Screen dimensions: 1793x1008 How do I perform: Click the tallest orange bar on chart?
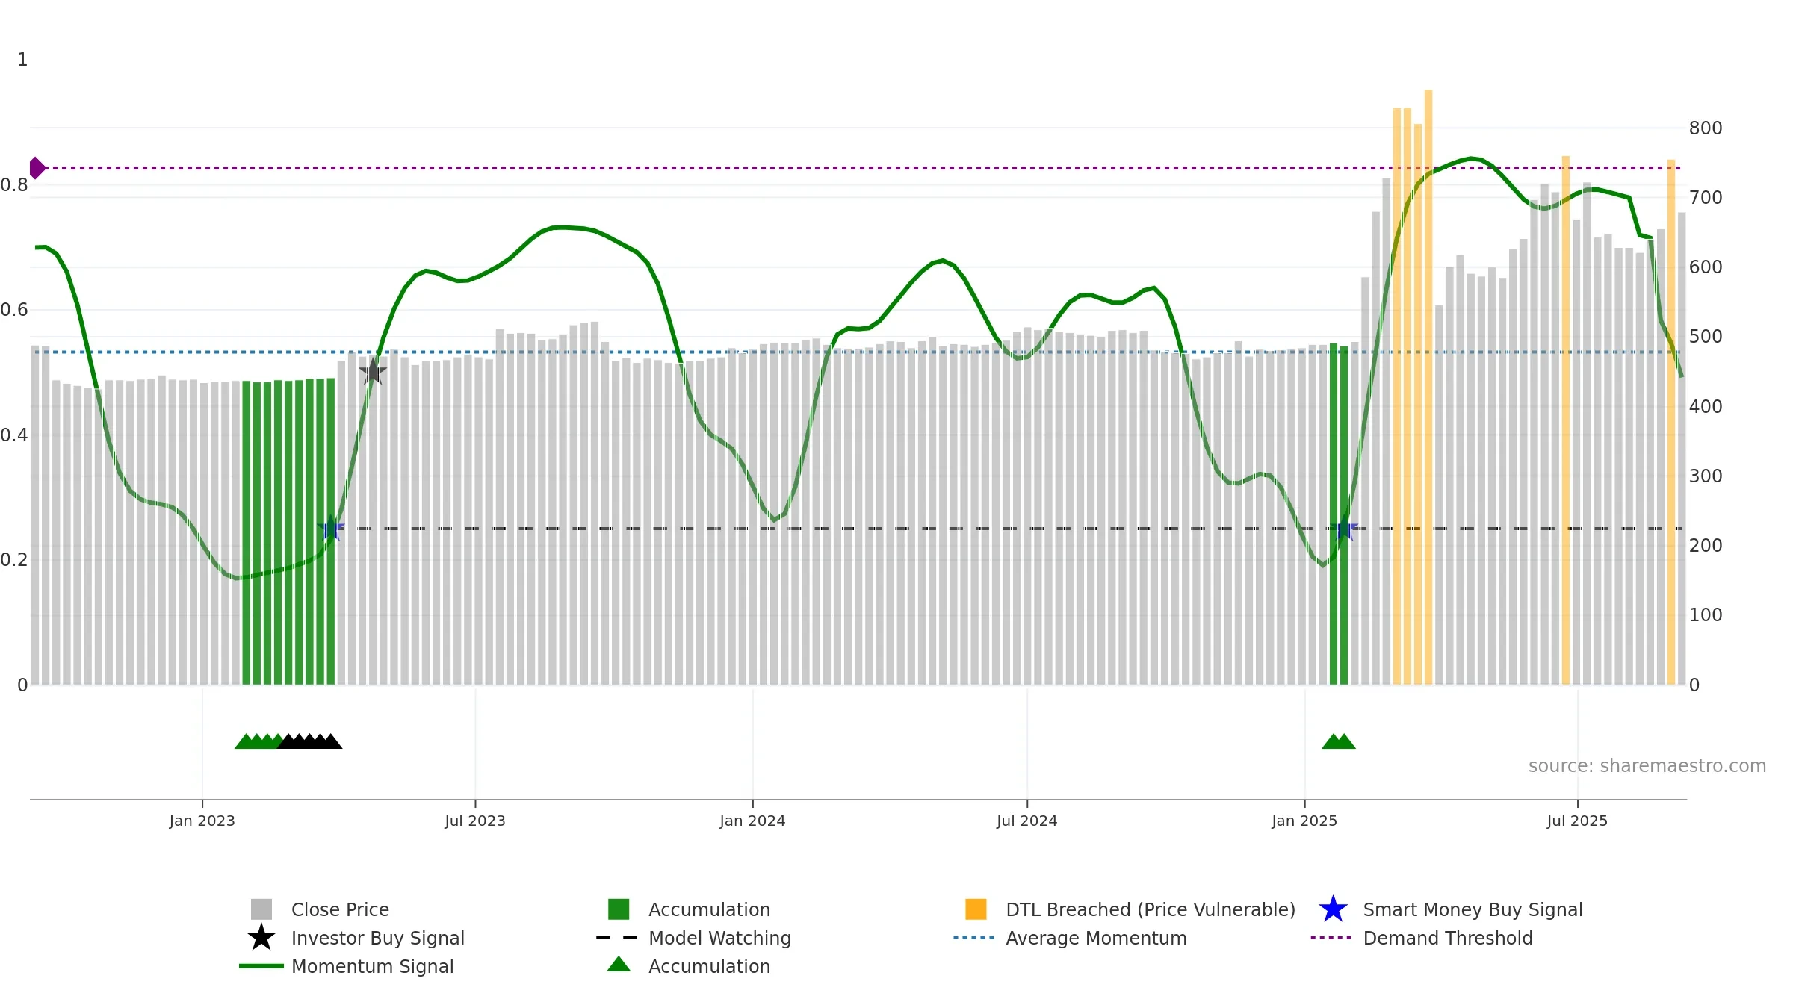[x=1428, y=387]
